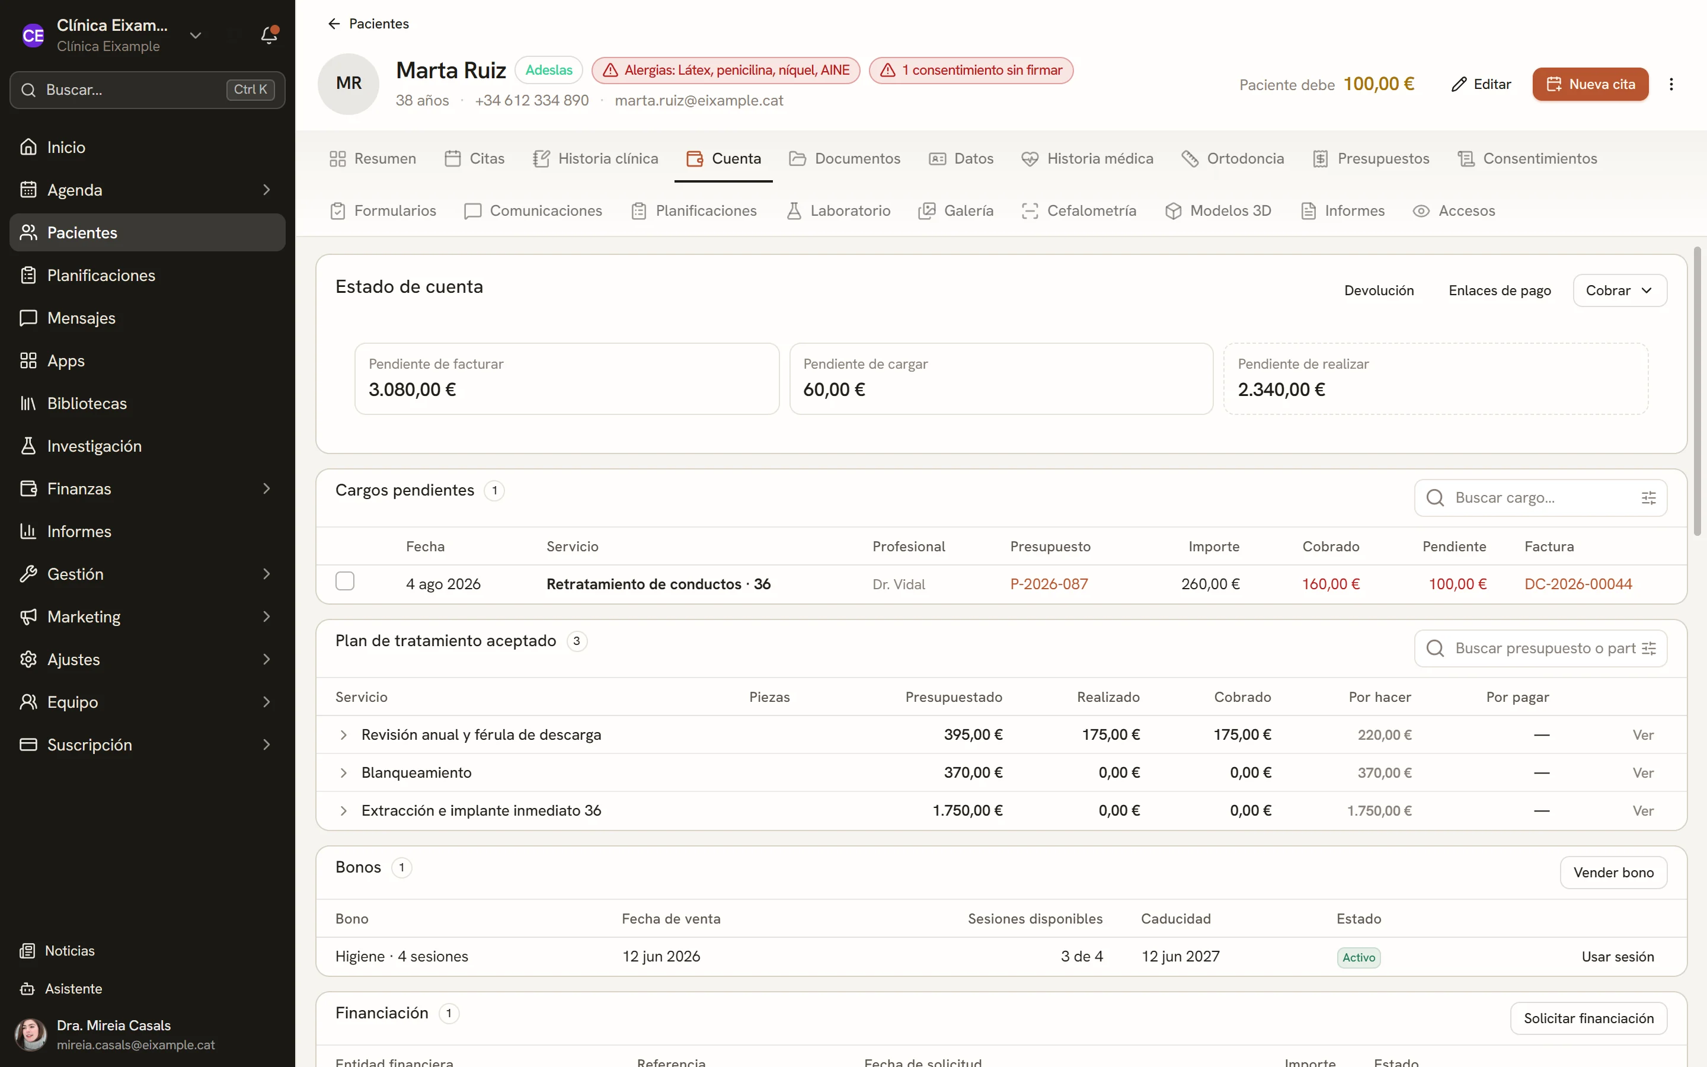1707x1067 pixels.
Task: Click the allergy warning badge
Action: pos(726,71)
